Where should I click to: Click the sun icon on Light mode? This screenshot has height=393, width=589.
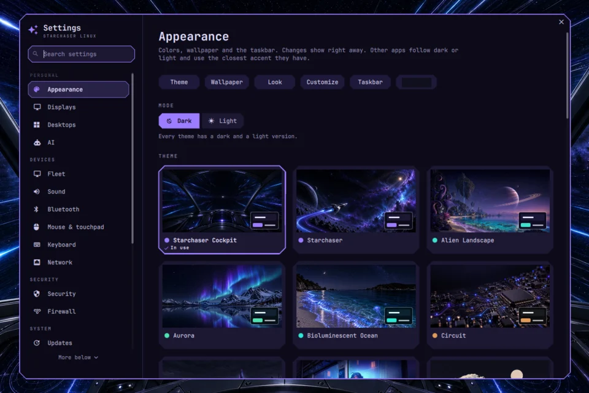click(x=211, y=121)
